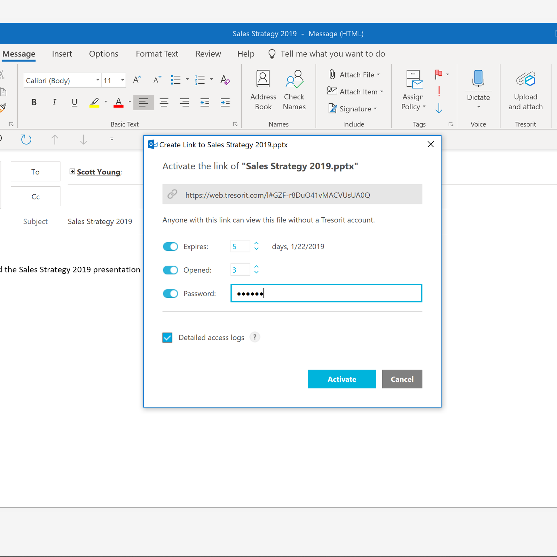Expand Scott Young contact plus icon

[x=72, y=171]
